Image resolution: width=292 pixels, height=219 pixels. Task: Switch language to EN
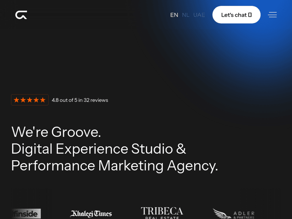174,15
